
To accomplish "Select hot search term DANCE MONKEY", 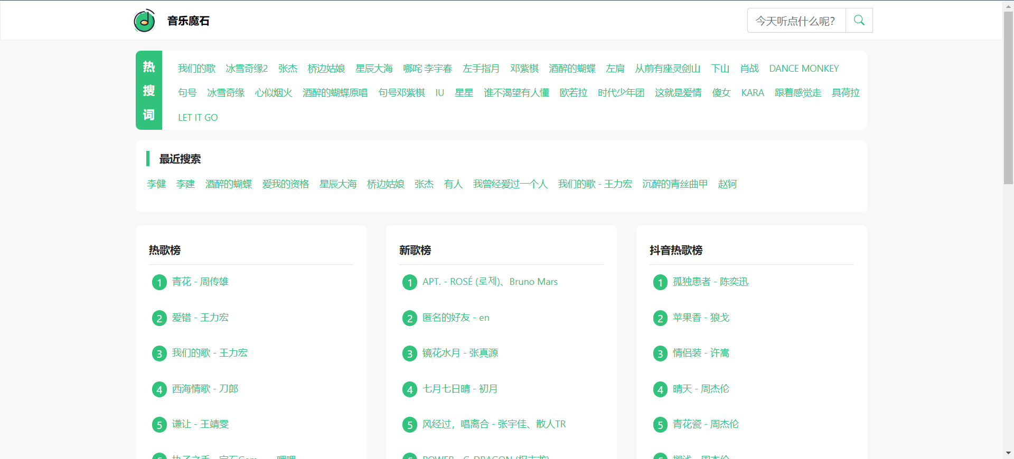I will coord(803,69).
